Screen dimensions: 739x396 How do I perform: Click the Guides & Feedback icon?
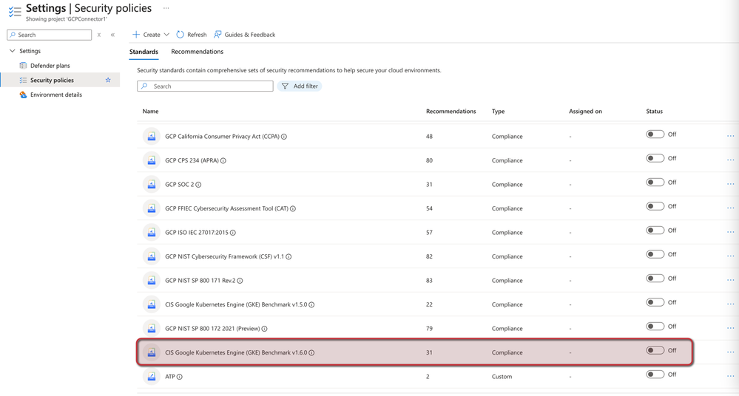click(217, 35)
